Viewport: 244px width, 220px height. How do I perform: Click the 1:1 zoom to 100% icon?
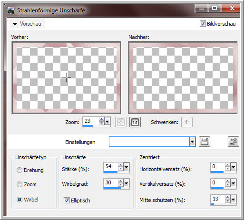coord(135,122)
